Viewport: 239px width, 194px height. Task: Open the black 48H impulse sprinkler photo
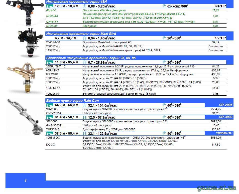point(25,13)
